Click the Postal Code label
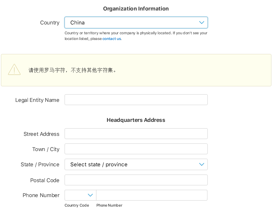Viewport: 272px width, 212px height. pyautogui.click(x=45, y=180)
